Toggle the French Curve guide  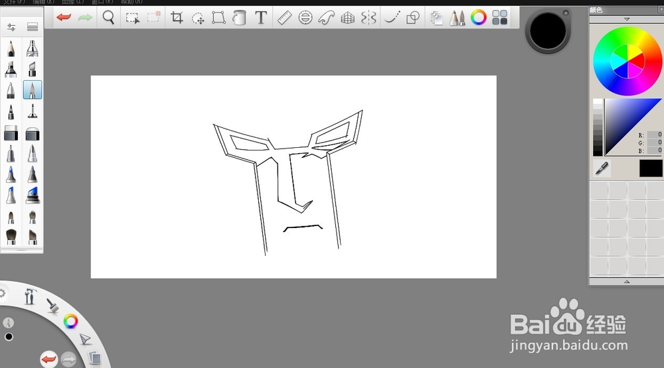point(327,18)
